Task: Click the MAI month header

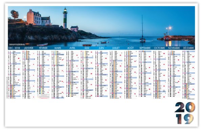Action: point(87,48)
